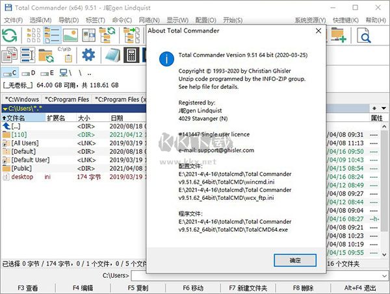This screenshot has height=294, width=390.
Task: Switch to drive D
Action: (x=28, y=73)
